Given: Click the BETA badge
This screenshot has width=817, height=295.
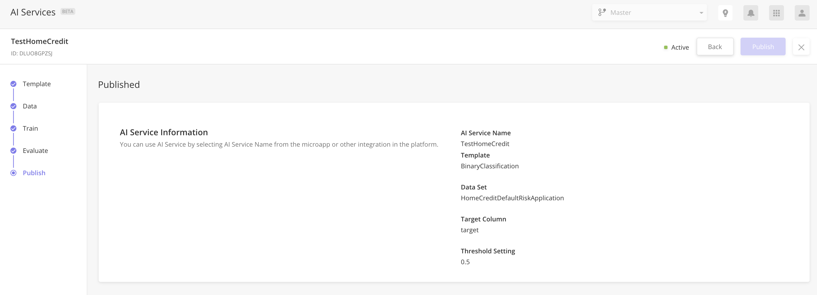Looking at the screenshot, I should pos(68,11).
